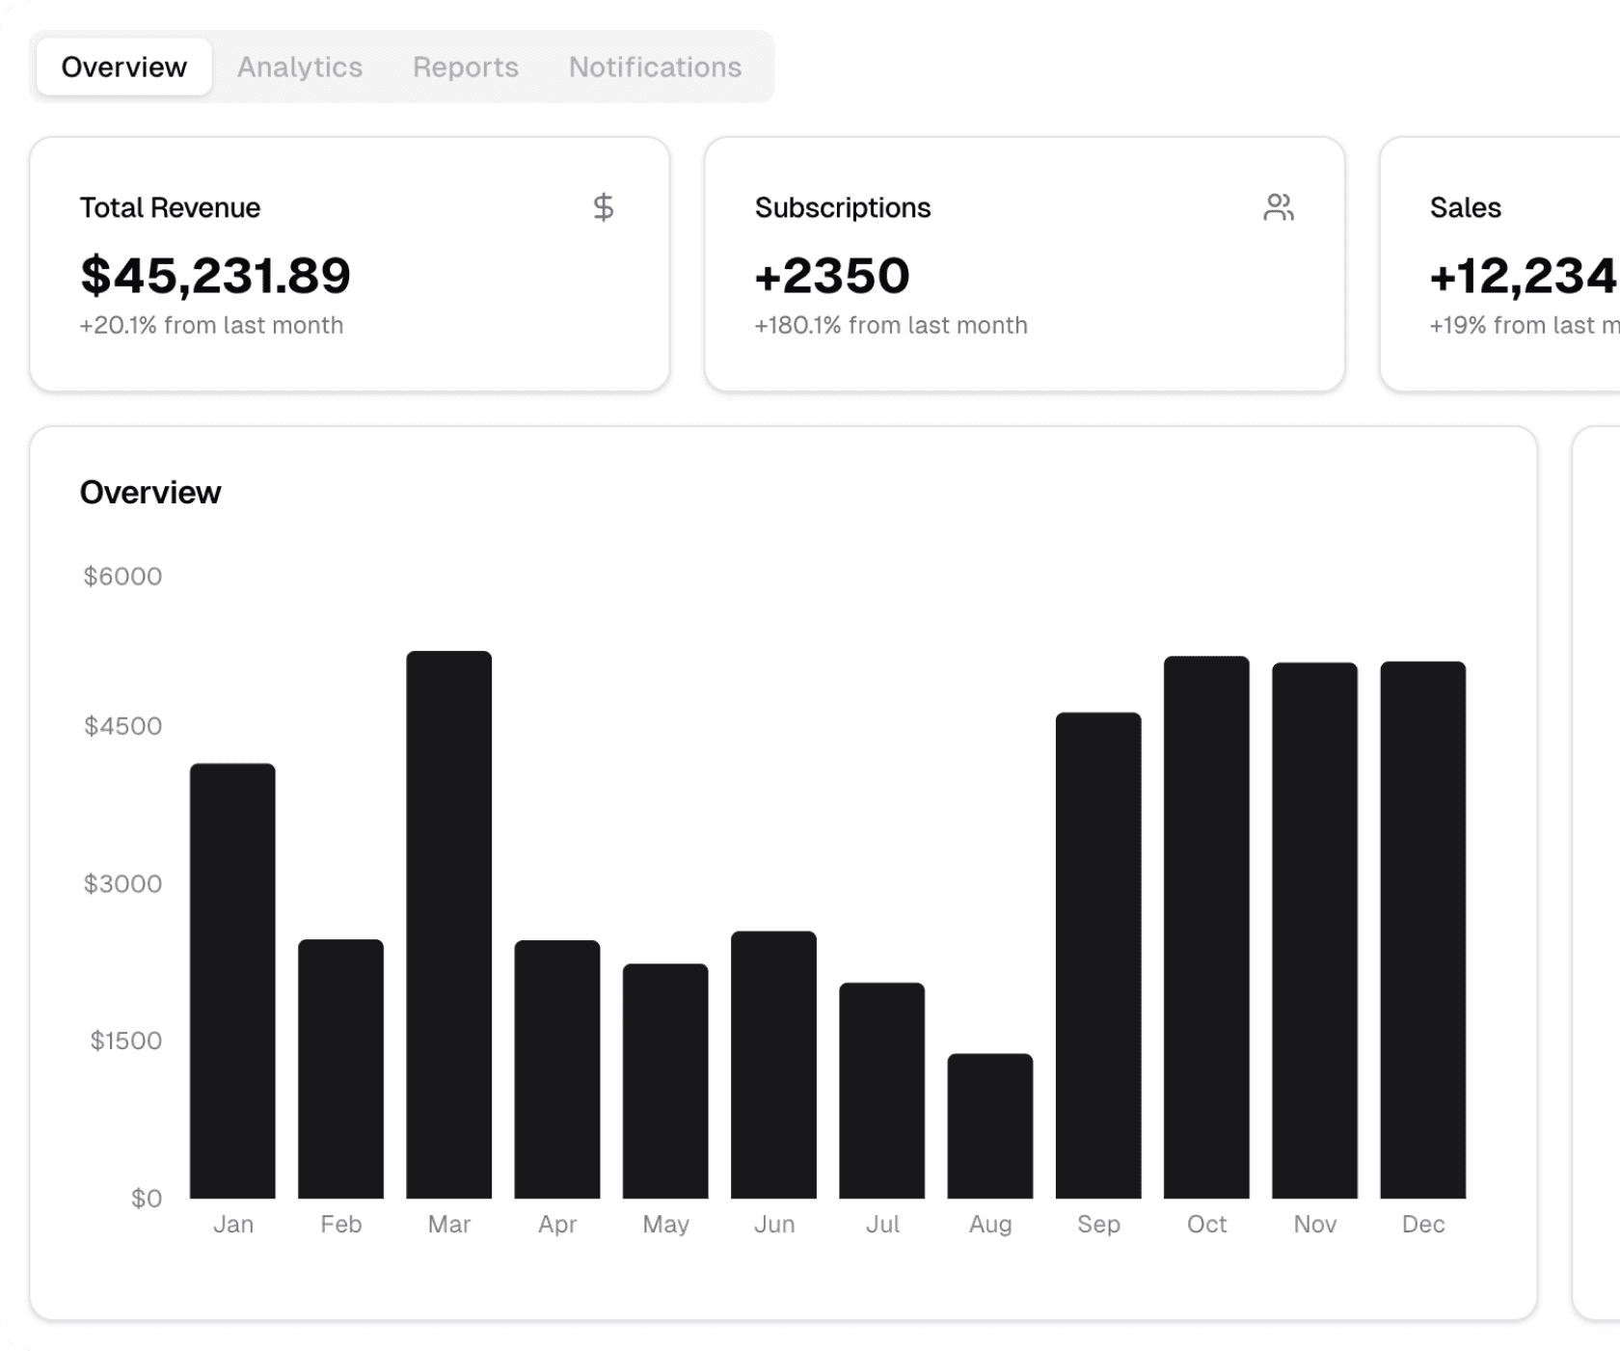Click the May bar in the chart

pos(665,1081)
